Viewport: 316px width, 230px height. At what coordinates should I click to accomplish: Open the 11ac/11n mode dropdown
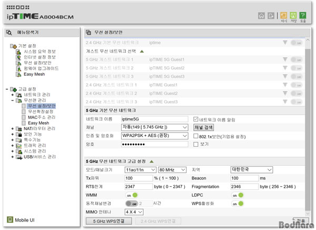[140, 170]
